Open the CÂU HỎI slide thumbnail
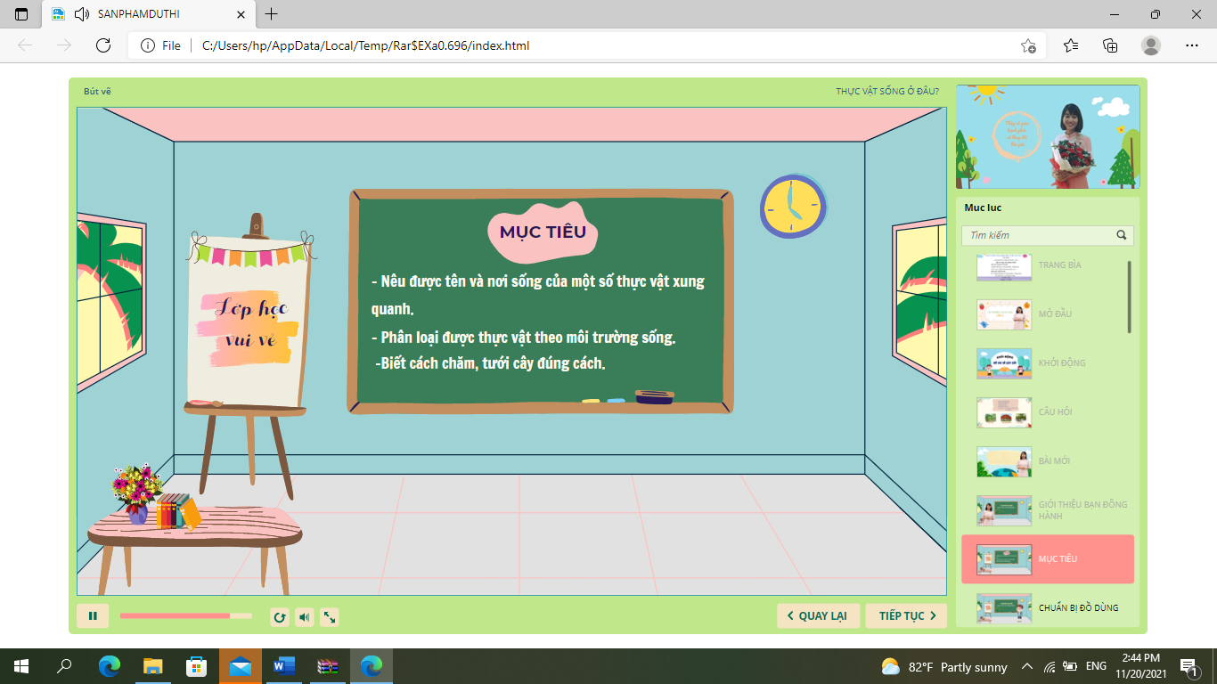This screenshot has height=684, width=1217. coord(1004,412)
